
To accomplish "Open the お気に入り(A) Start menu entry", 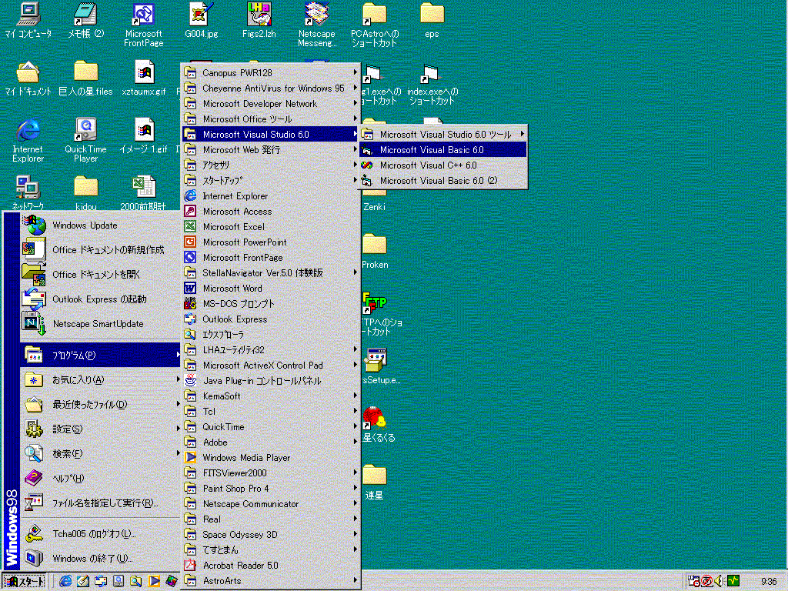I will click(100, 380).
